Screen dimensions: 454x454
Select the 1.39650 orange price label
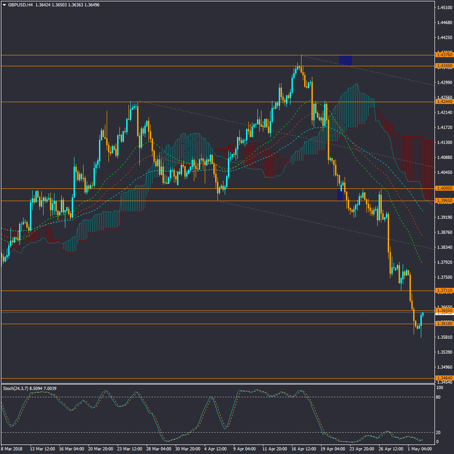point(444,200)
